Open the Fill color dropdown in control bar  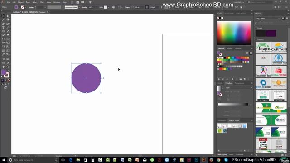click(19, 7)
